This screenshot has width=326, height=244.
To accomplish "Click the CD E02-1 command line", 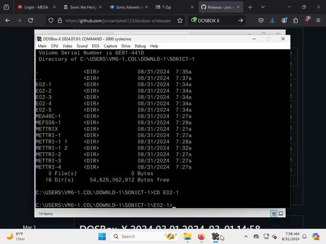I will click(x=107, y=193).
